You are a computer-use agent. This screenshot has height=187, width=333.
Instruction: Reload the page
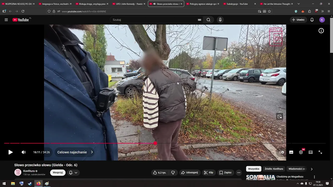coord(23,11)
